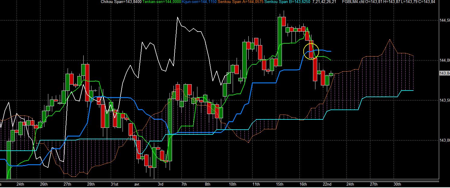Select the 7,21,42,26,21 parameters text
This screenshot has width=450, height=188.
pos(325,2)
